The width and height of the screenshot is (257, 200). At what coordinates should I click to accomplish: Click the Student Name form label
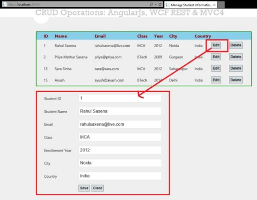point(56,112)
